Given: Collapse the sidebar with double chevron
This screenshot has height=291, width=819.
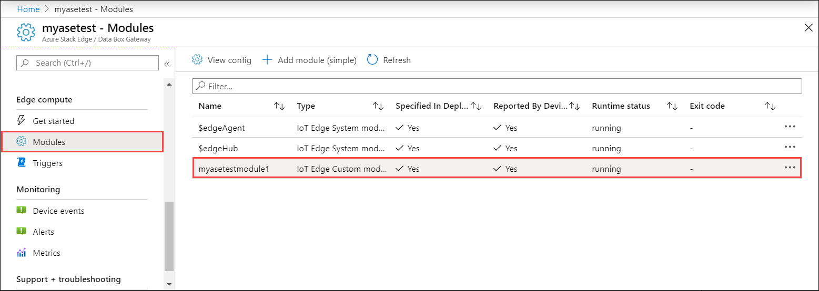Looking at the screenshot, I should [167, 64].
